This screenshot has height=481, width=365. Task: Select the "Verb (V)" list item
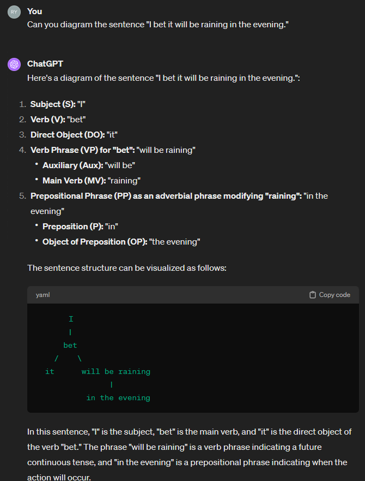(x=58, y=120)
